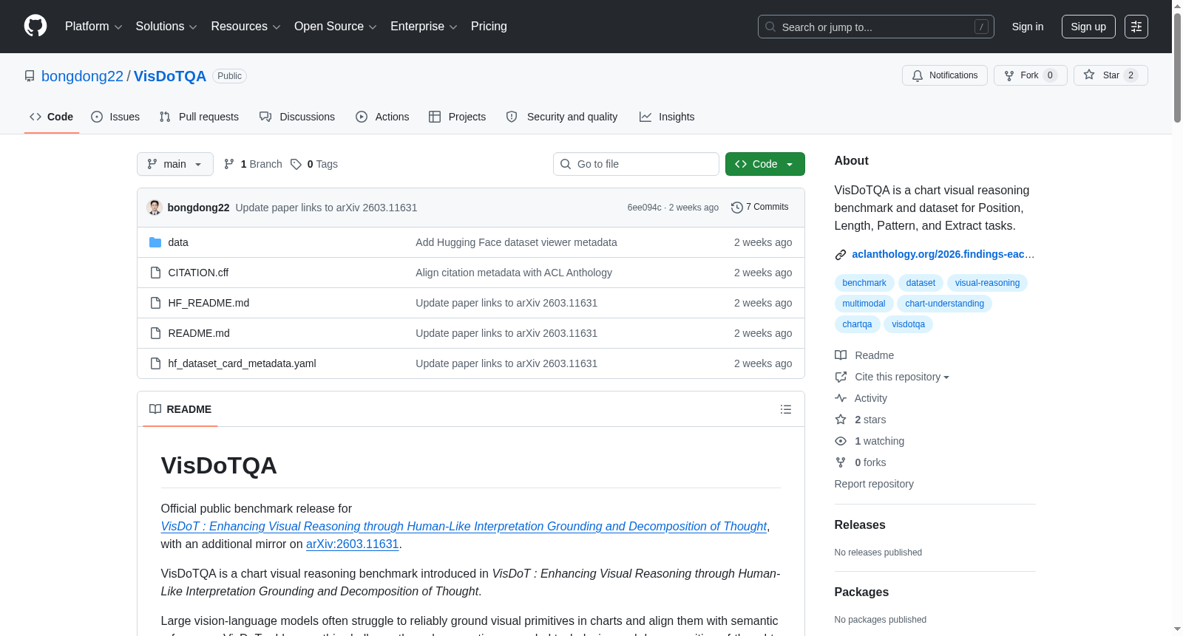Open the Discussions tab
Viewport: 1183px width, 636px height.
[x=297, y=117]
